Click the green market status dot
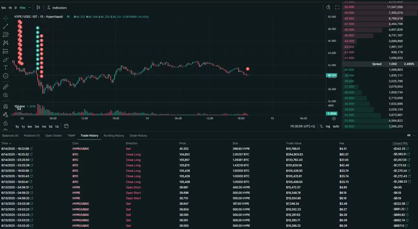 point(69,16)
